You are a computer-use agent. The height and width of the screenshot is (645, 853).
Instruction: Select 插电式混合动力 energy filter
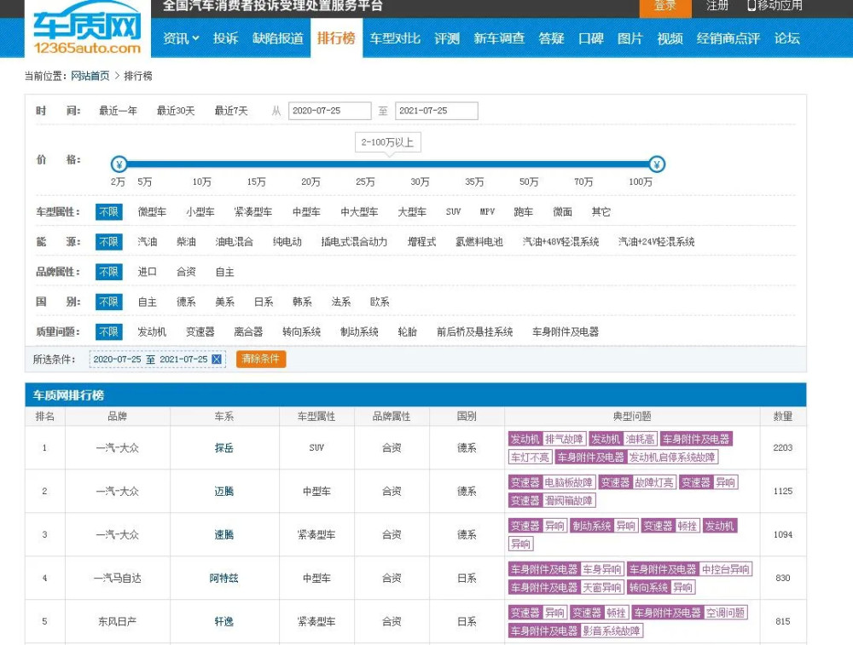(x=354, y=242)
